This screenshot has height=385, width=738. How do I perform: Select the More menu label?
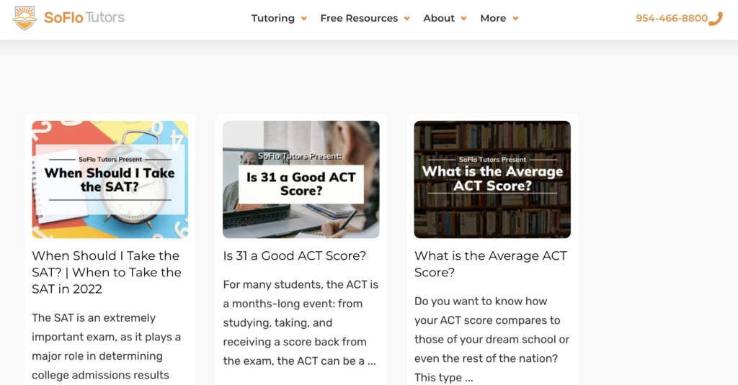tap(493, 19)
